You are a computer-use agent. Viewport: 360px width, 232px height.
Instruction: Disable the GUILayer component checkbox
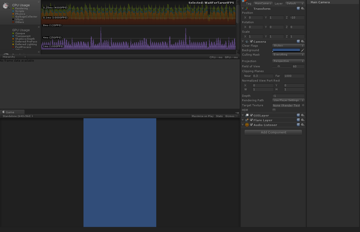coord(251,115)
